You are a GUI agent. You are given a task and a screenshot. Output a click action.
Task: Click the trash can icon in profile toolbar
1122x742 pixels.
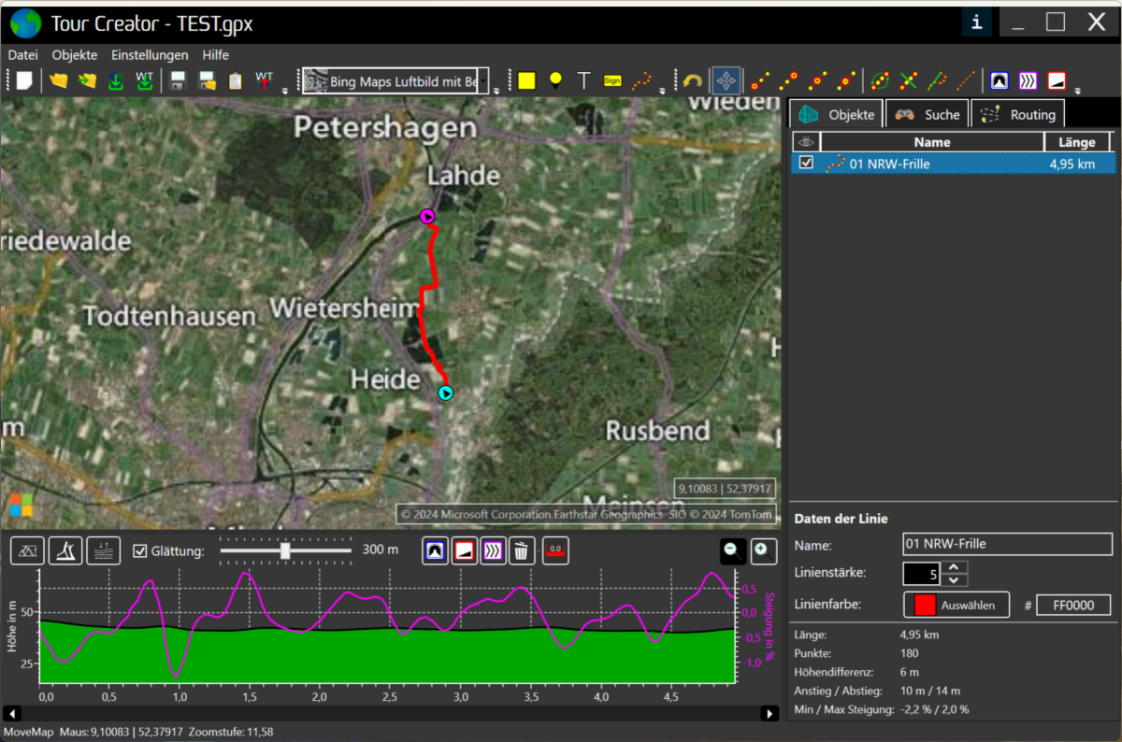click(x=522, y=550)
